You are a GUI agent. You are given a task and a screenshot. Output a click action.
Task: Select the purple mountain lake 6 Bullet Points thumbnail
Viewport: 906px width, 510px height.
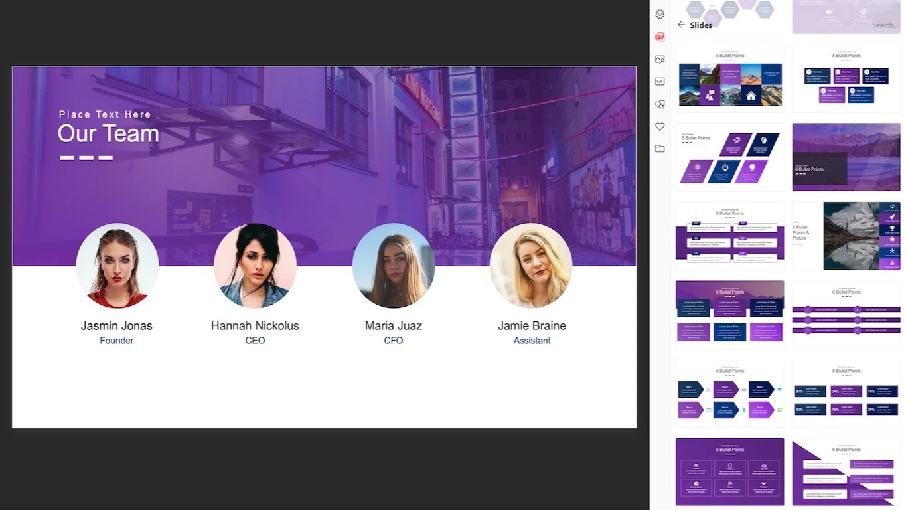point(846,157)
